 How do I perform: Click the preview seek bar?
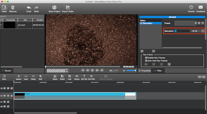(83, 67)
